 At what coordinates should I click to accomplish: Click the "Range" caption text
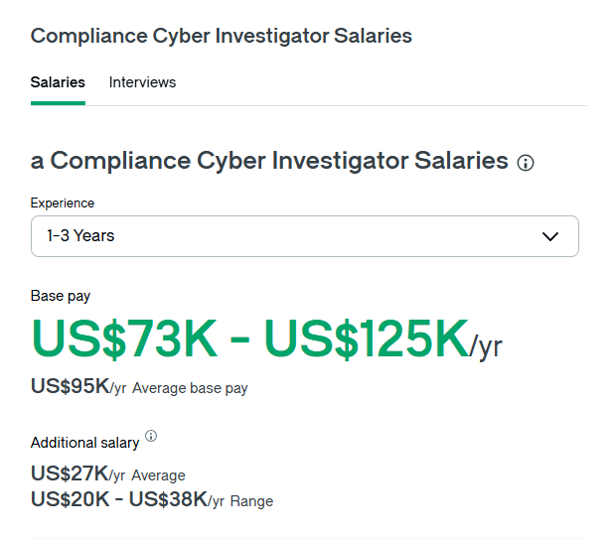(x=251, y=501)
